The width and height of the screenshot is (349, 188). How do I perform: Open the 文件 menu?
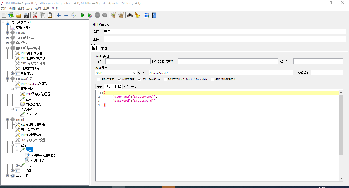point(4,8)
